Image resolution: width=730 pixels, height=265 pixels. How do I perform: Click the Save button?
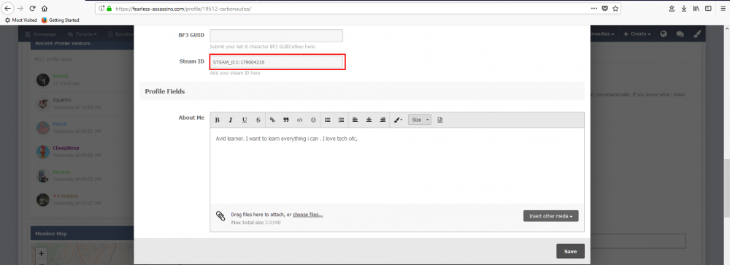[570, 251]
